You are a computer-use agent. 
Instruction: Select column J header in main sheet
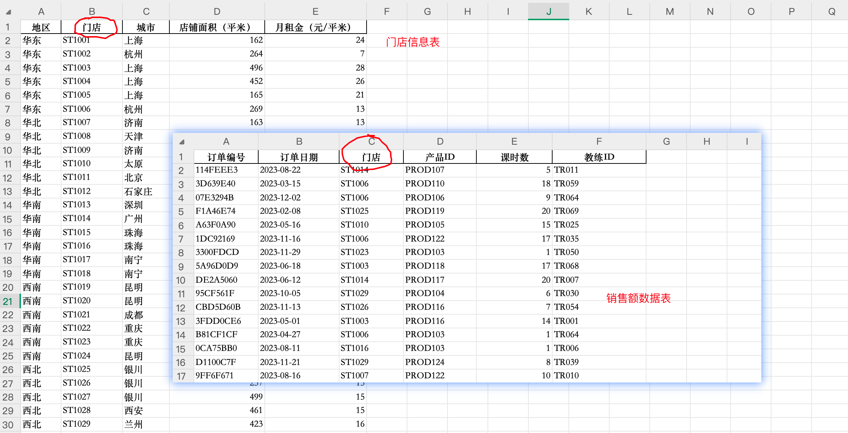click(548, 12)
